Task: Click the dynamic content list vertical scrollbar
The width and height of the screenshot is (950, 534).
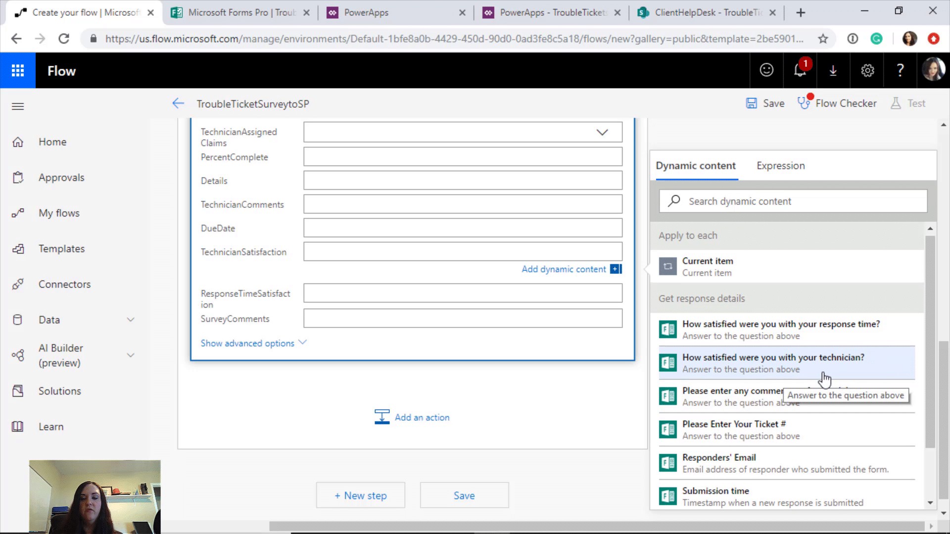Action: [x=930, y=341]
